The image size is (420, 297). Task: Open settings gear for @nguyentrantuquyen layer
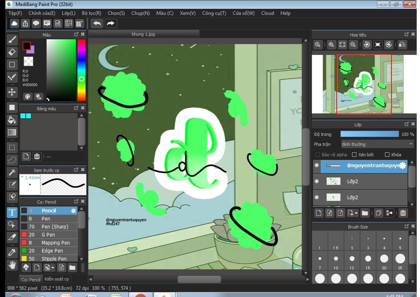coord(403,166)
